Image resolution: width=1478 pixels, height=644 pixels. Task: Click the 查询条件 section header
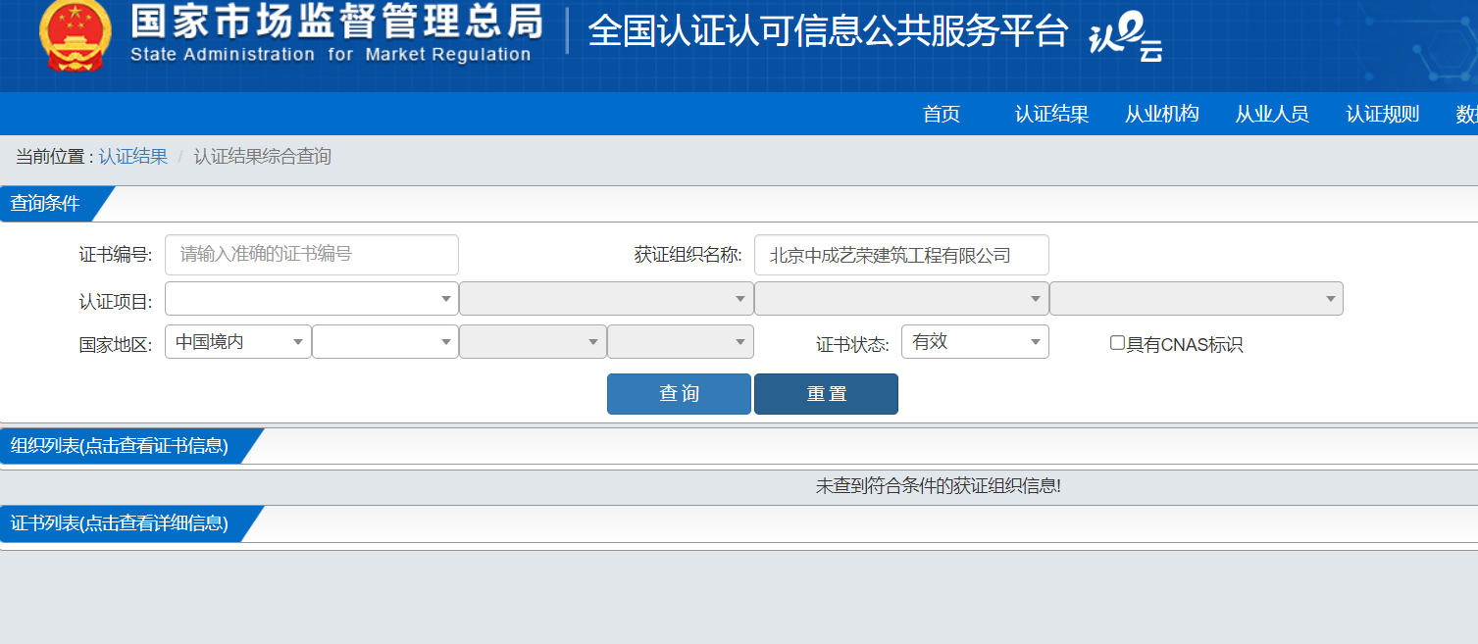pos(46,204)
